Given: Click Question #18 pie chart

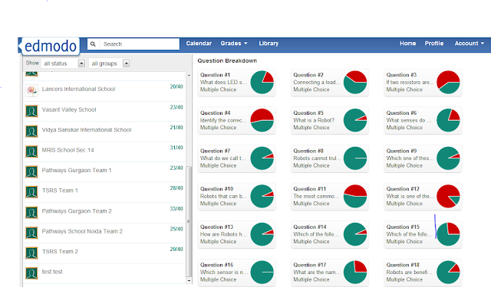Looking at the screenshot, I should coord(448,272).
